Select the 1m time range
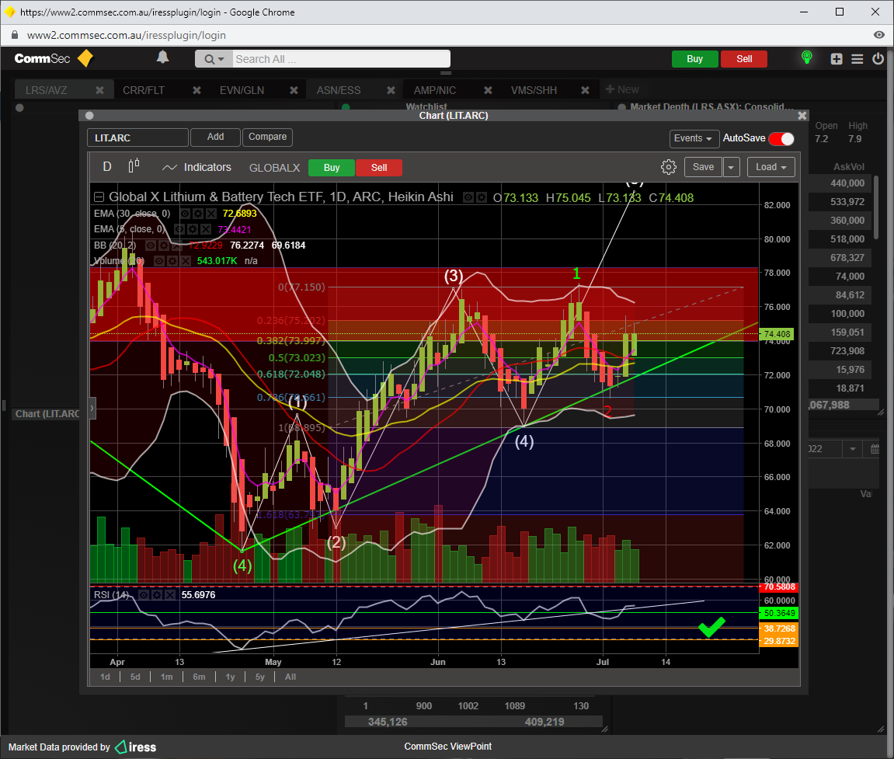Viewport: 894px width, 759px height. tap(166, 677)
